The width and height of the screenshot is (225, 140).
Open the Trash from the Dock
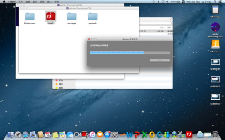click(215, 134)
